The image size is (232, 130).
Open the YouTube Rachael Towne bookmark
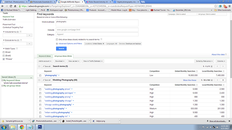click(161, 10)
